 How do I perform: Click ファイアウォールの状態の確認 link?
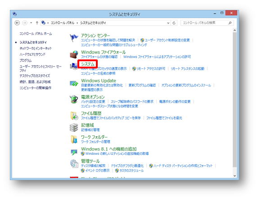(x=99, y=57)
